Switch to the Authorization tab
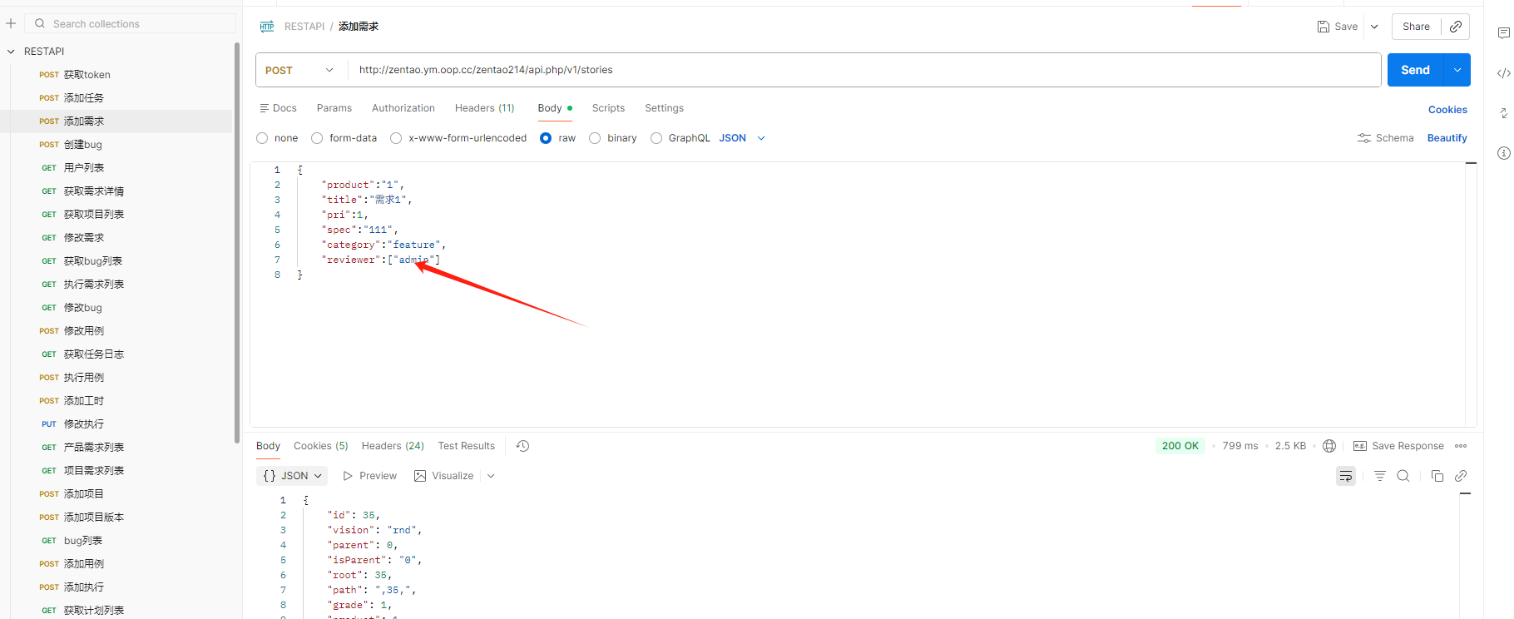 pyautogui.click(x=403, y=108)
